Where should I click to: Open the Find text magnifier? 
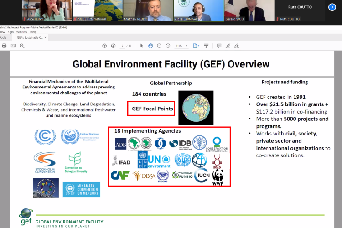22,46
